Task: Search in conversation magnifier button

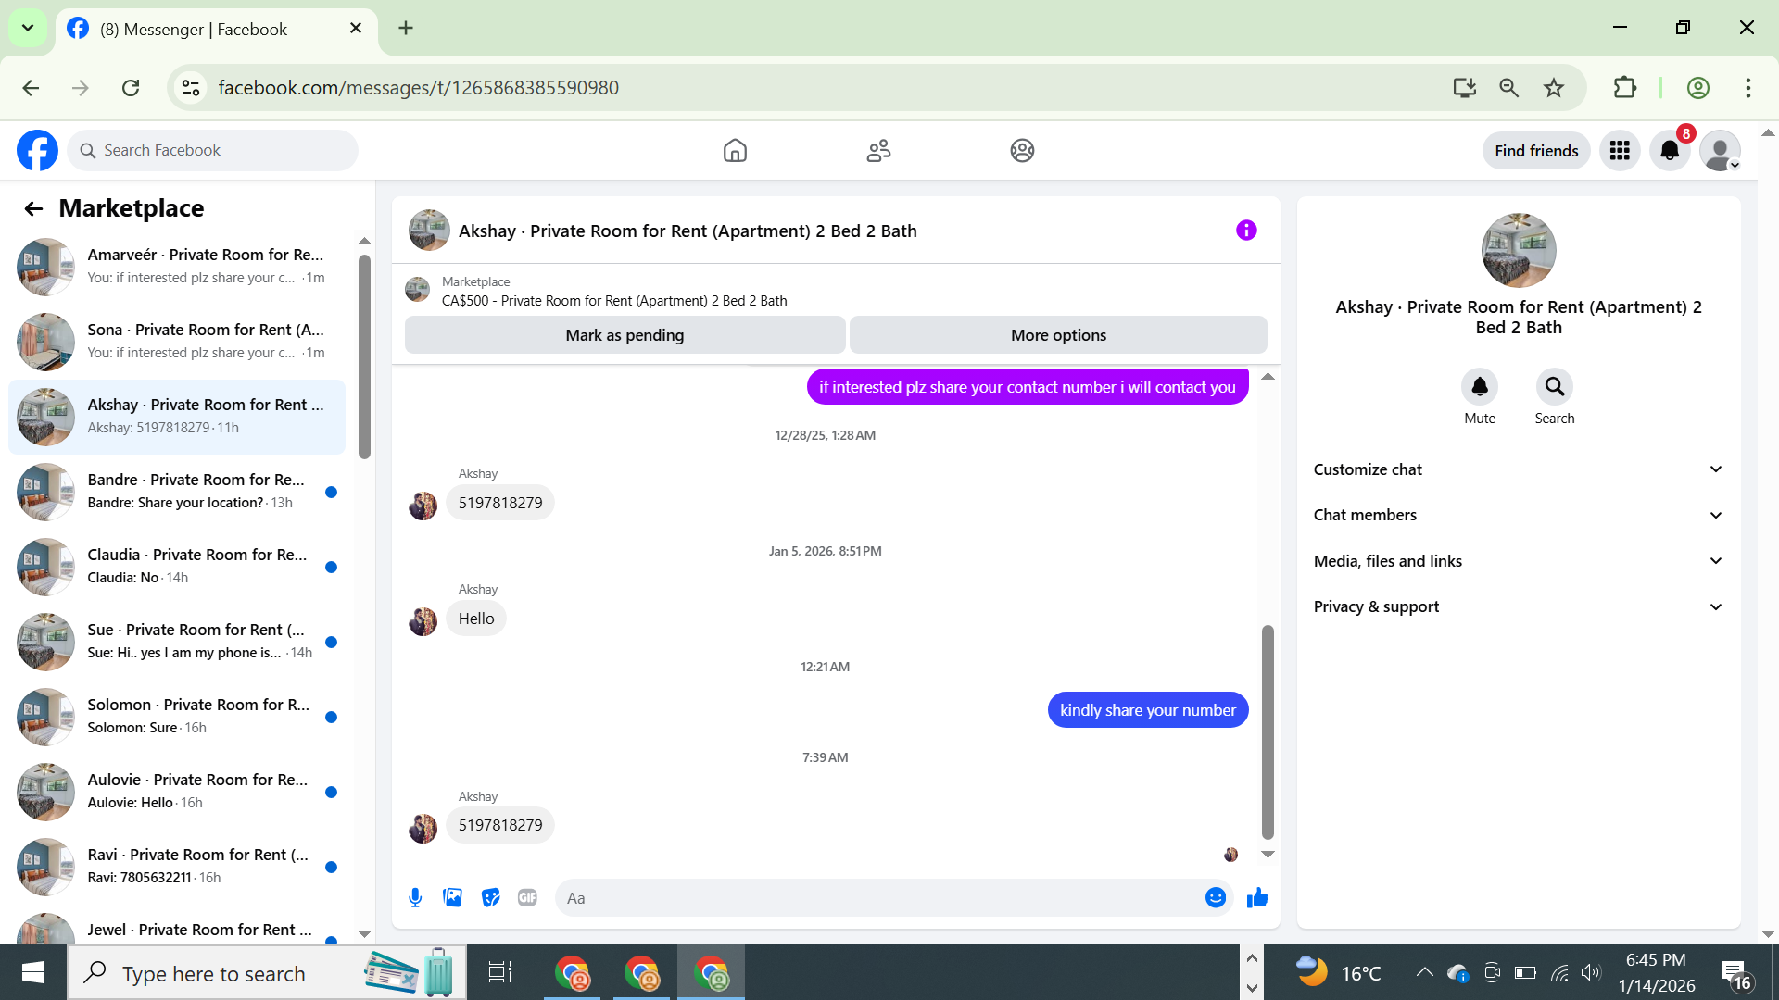Action: pos(1554,387)
